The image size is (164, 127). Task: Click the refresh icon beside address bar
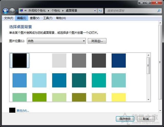[x=100, y=11]
